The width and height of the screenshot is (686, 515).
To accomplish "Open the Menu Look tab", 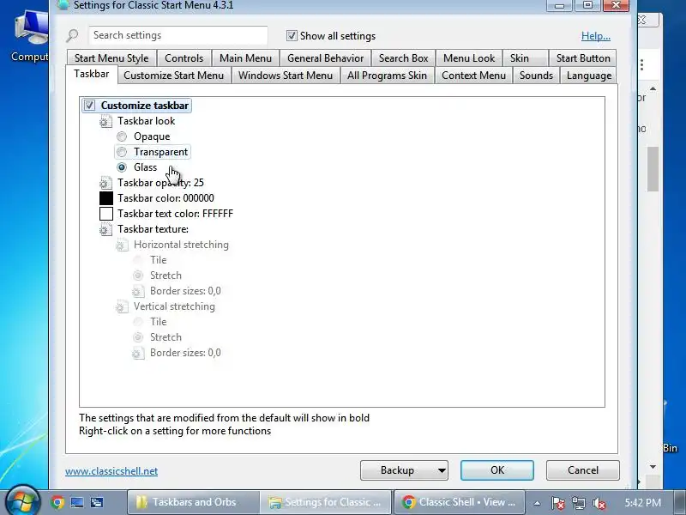I will [469, 58].
